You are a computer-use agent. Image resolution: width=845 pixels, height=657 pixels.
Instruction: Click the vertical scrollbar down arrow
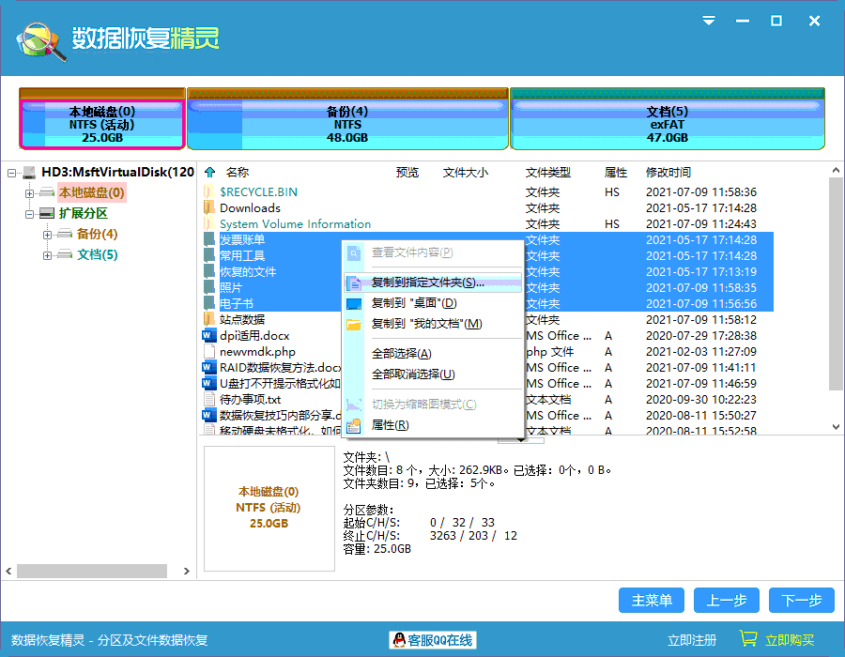pos(836,427)
